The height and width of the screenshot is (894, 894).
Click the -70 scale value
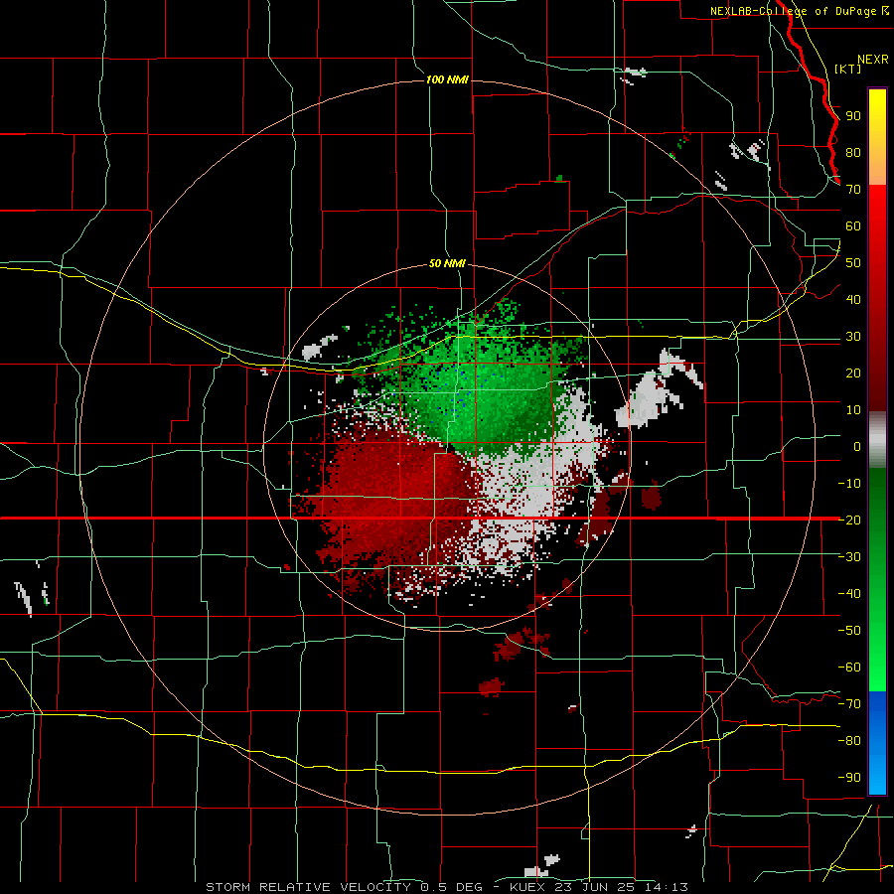(849, 703)
